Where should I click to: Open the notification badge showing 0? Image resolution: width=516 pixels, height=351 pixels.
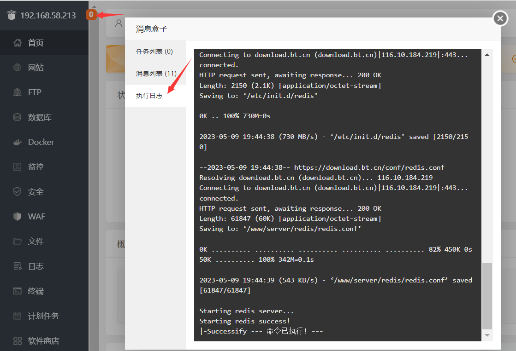[91, 14]
